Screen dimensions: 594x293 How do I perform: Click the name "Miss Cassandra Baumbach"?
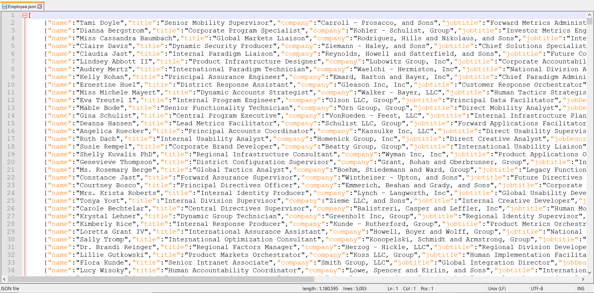click(126, 38)
